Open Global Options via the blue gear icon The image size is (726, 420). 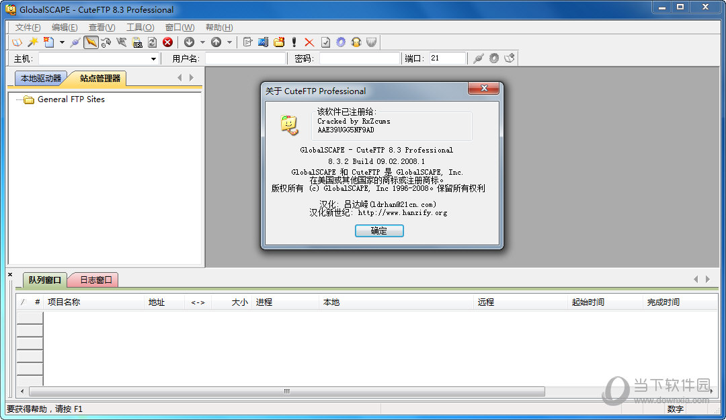click(341, 42)
